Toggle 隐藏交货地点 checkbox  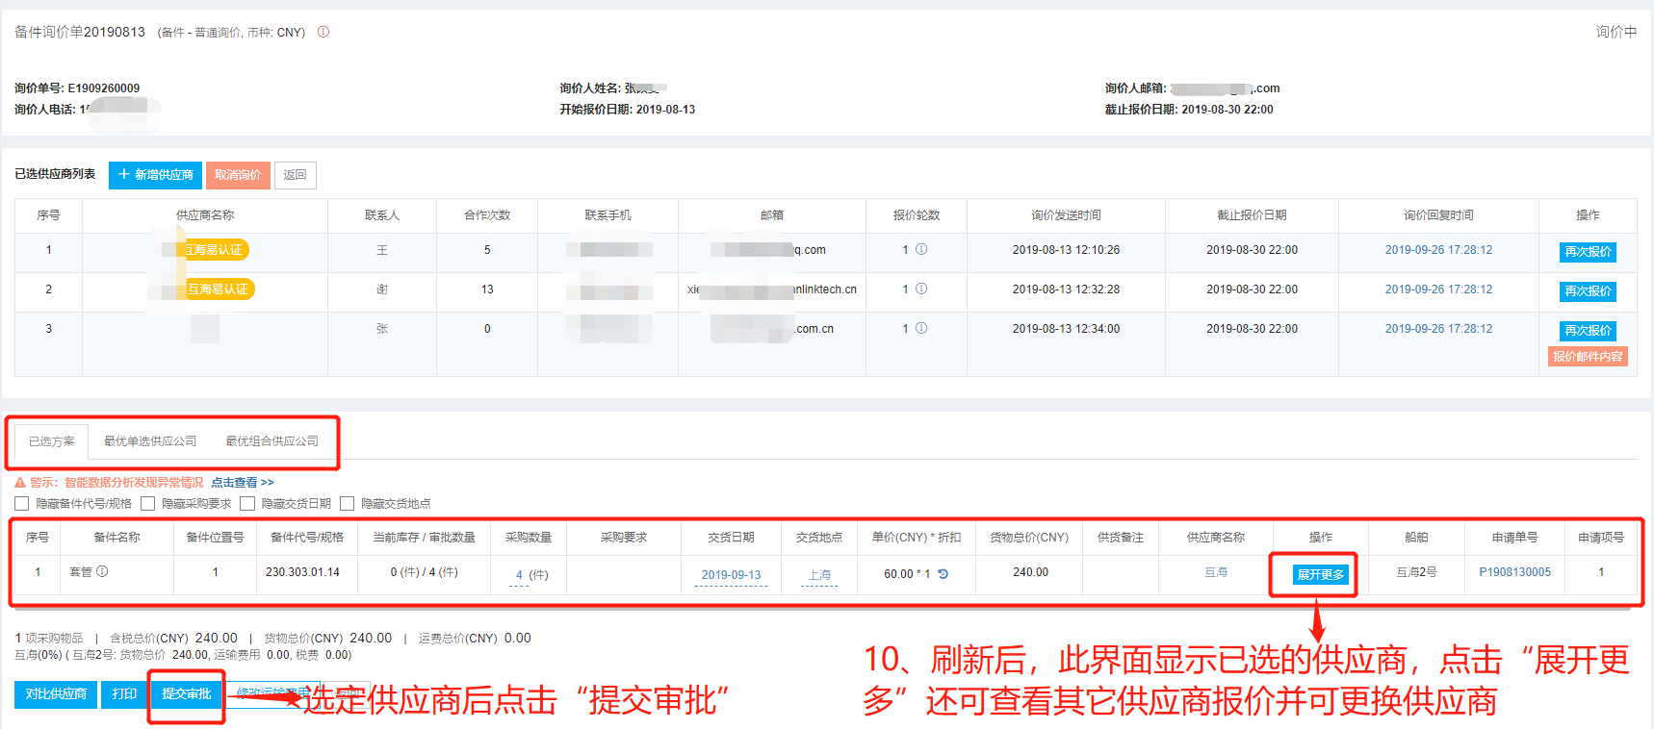click(348, 503)
